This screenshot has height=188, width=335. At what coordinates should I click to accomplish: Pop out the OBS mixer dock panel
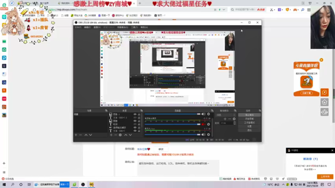click(212, 111)
